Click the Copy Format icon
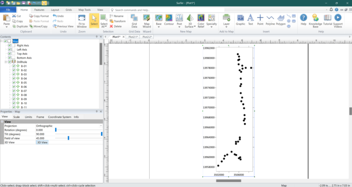 pyautogui.click(x=31, y=16)
